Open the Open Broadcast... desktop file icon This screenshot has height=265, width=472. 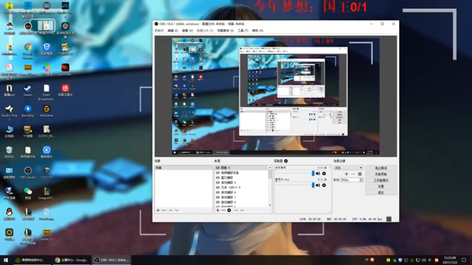(x=47, y=92)
